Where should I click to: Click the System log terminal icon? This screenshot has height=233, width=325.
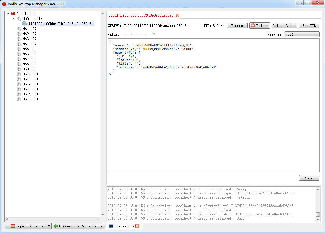(111, 226)
